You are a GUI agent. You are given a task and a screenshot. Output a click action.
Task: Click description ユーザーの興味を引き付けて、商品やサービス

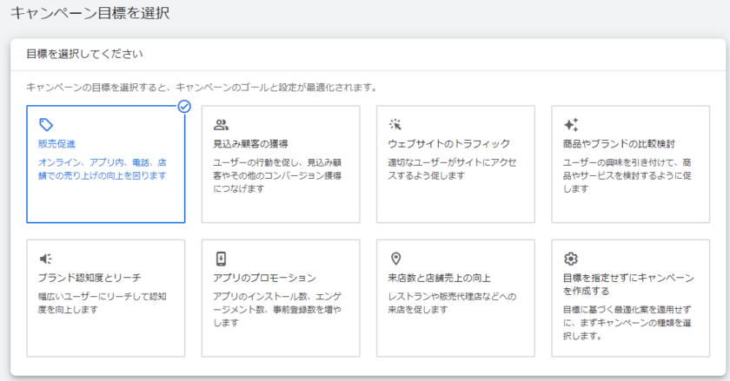(x=627, y=175)
